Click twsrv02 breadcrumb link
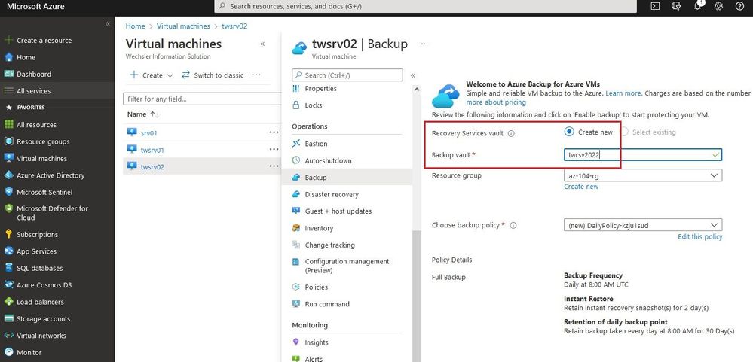Viewport: 753px width, 362px height. tap(234, 26)
